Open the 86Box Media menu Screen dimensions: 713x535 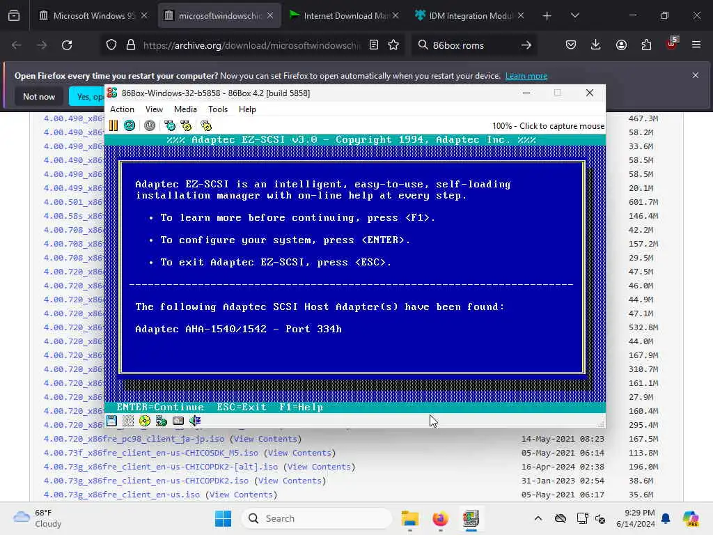click(185, 109)
